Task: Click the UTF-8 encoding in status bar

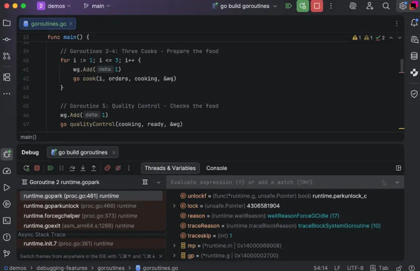Action: (355, 268)
